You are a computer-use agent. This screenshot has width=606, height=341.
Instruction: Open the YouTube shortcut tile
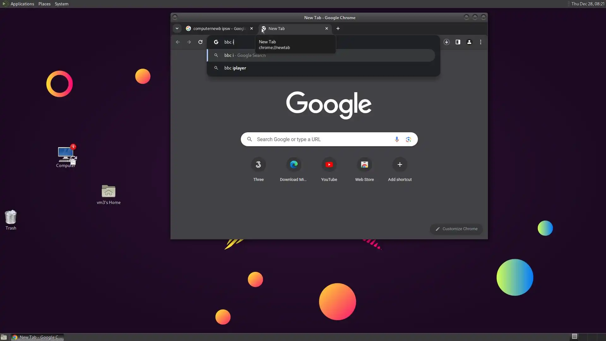[x=329, y=165]
